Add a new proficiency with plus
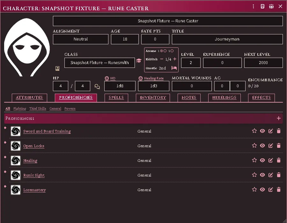Screen dimensions: 287x223 (279, 118)
